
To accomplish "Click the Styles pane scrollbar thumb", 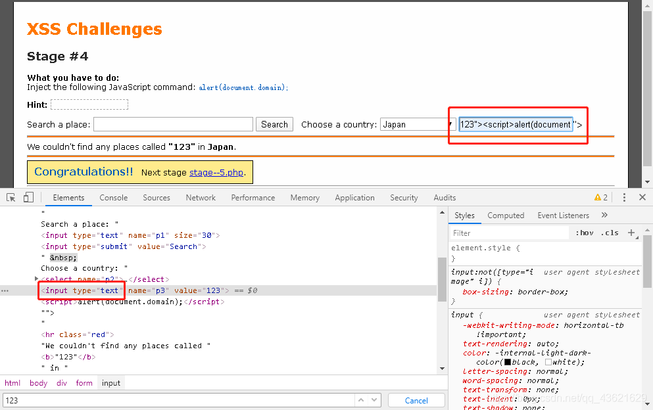I will point(648,260).
